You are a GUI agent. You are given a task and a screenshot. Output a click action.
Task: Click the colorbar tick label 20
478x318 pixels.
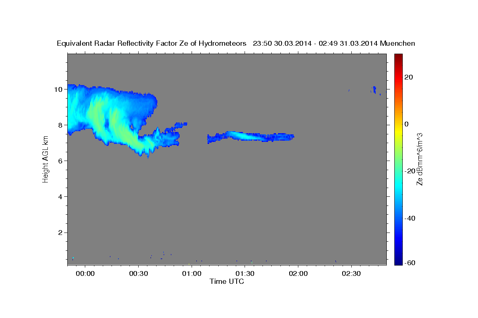[x=409, y=77]
